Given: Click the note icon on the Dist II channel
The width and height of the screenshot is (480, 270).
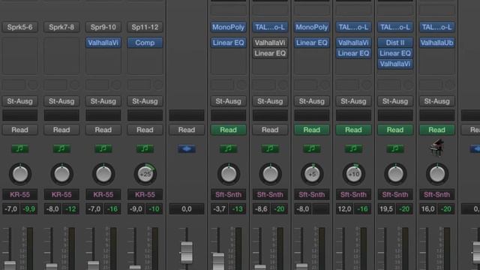Looking at the screenshot, I should coord(395,148).
